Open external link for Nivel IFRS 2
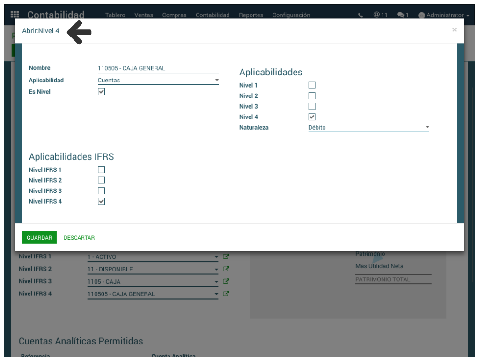The width and height of the screenshot is (479, 359). [226, 269]
